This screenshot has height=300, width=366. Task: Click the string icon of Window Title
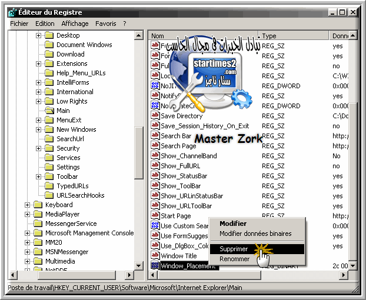pos(155,255)
